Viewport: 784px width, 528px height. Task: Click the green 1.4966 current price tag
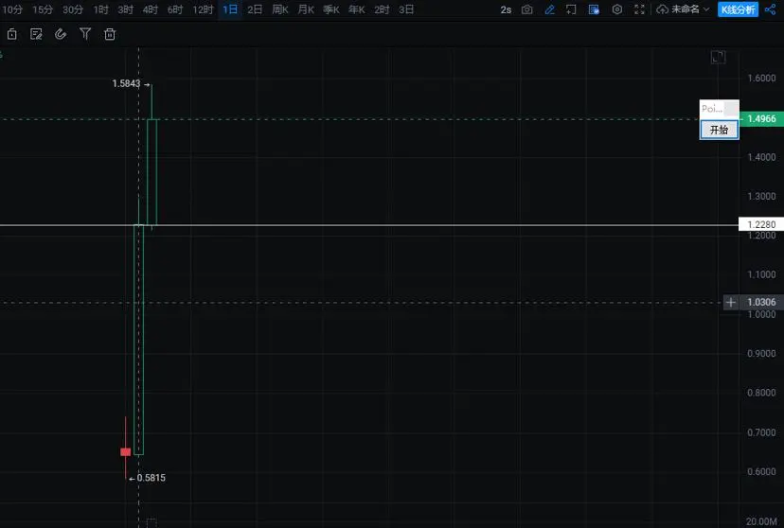761,119
